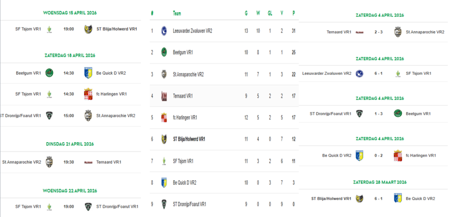Image resolution: width=449 pixels, height=217 pixels.
Task: Click Ternaard VR1 logo in standings table
Action: tap(164, 96)
